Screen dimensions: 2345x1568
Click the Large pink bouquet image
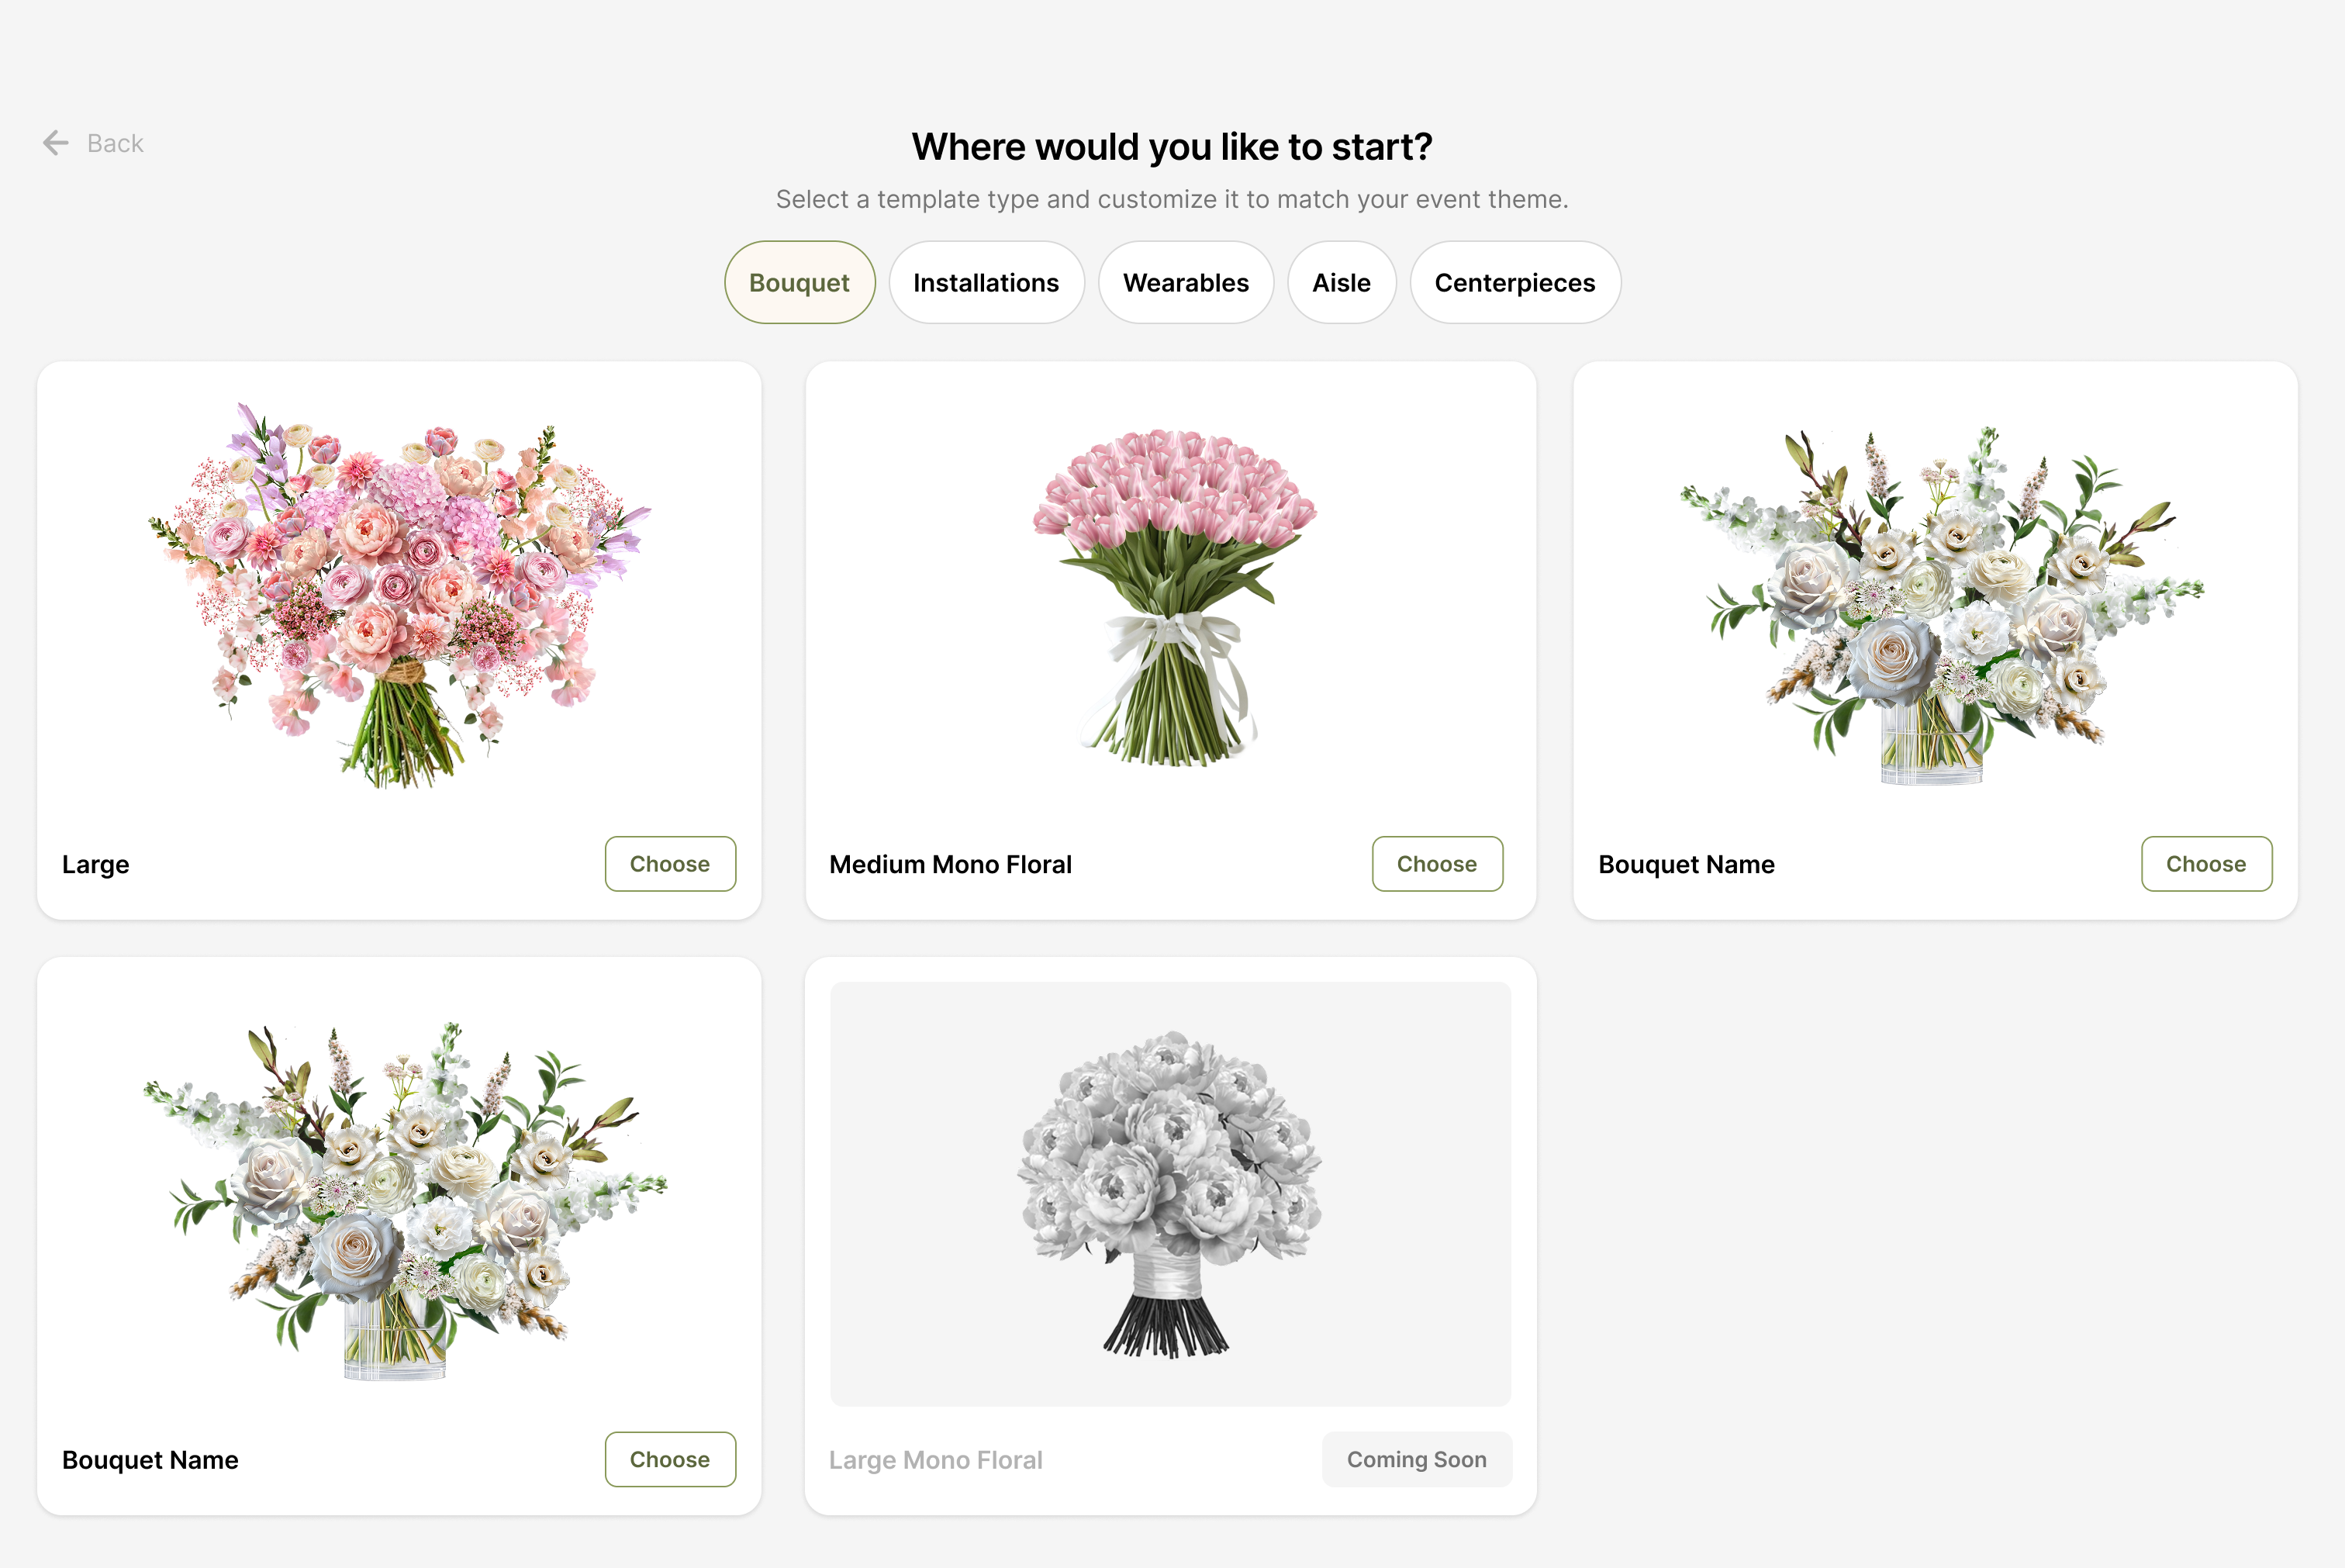click(x=400, y=595)
